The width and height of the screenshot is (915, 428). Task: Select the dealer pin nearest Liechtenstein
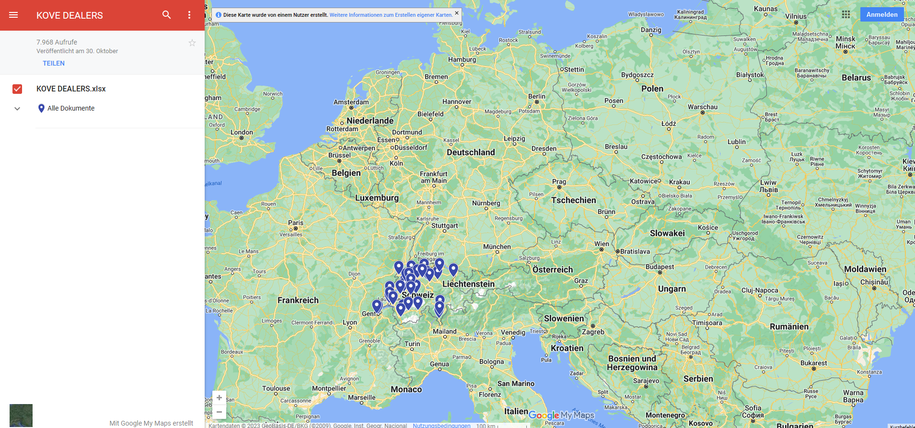click(453, 270)
